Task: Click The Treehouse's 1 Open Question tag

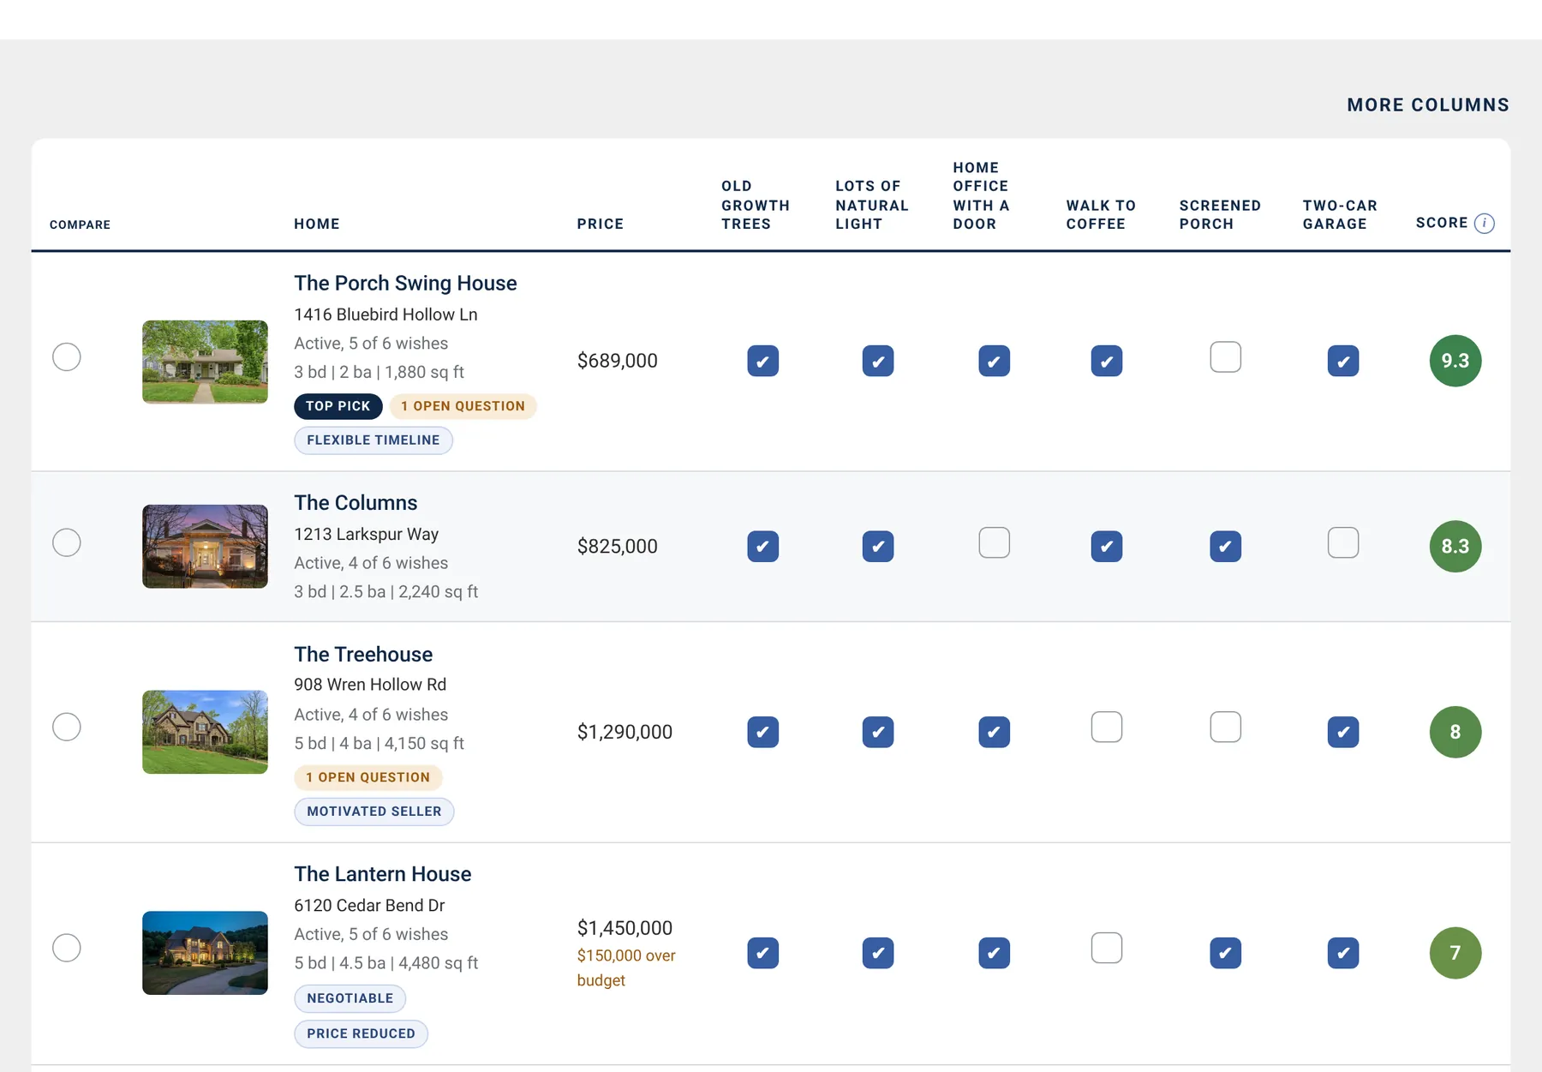Action: [368, 777]
